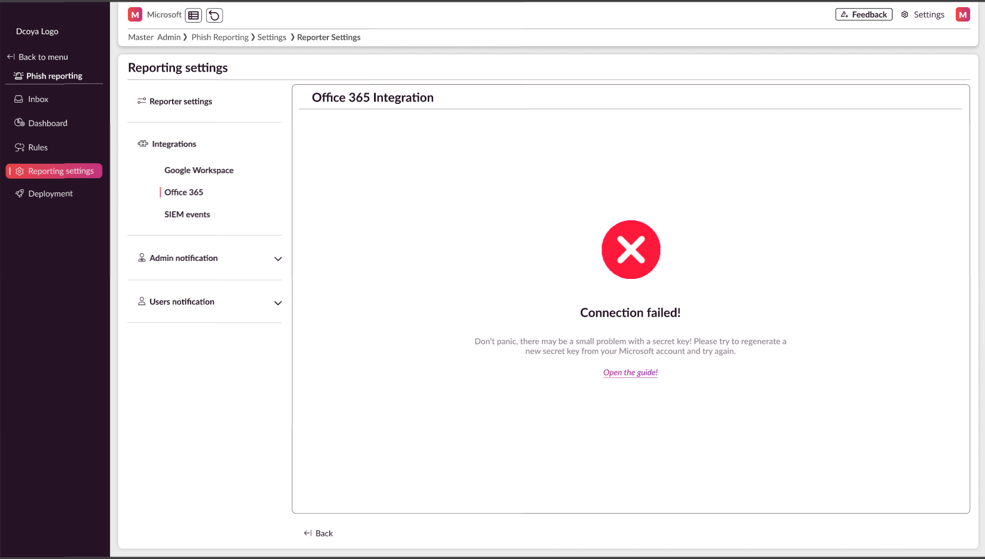
Task: Click the red connection failed X icon
Action: tap(630, 250)
